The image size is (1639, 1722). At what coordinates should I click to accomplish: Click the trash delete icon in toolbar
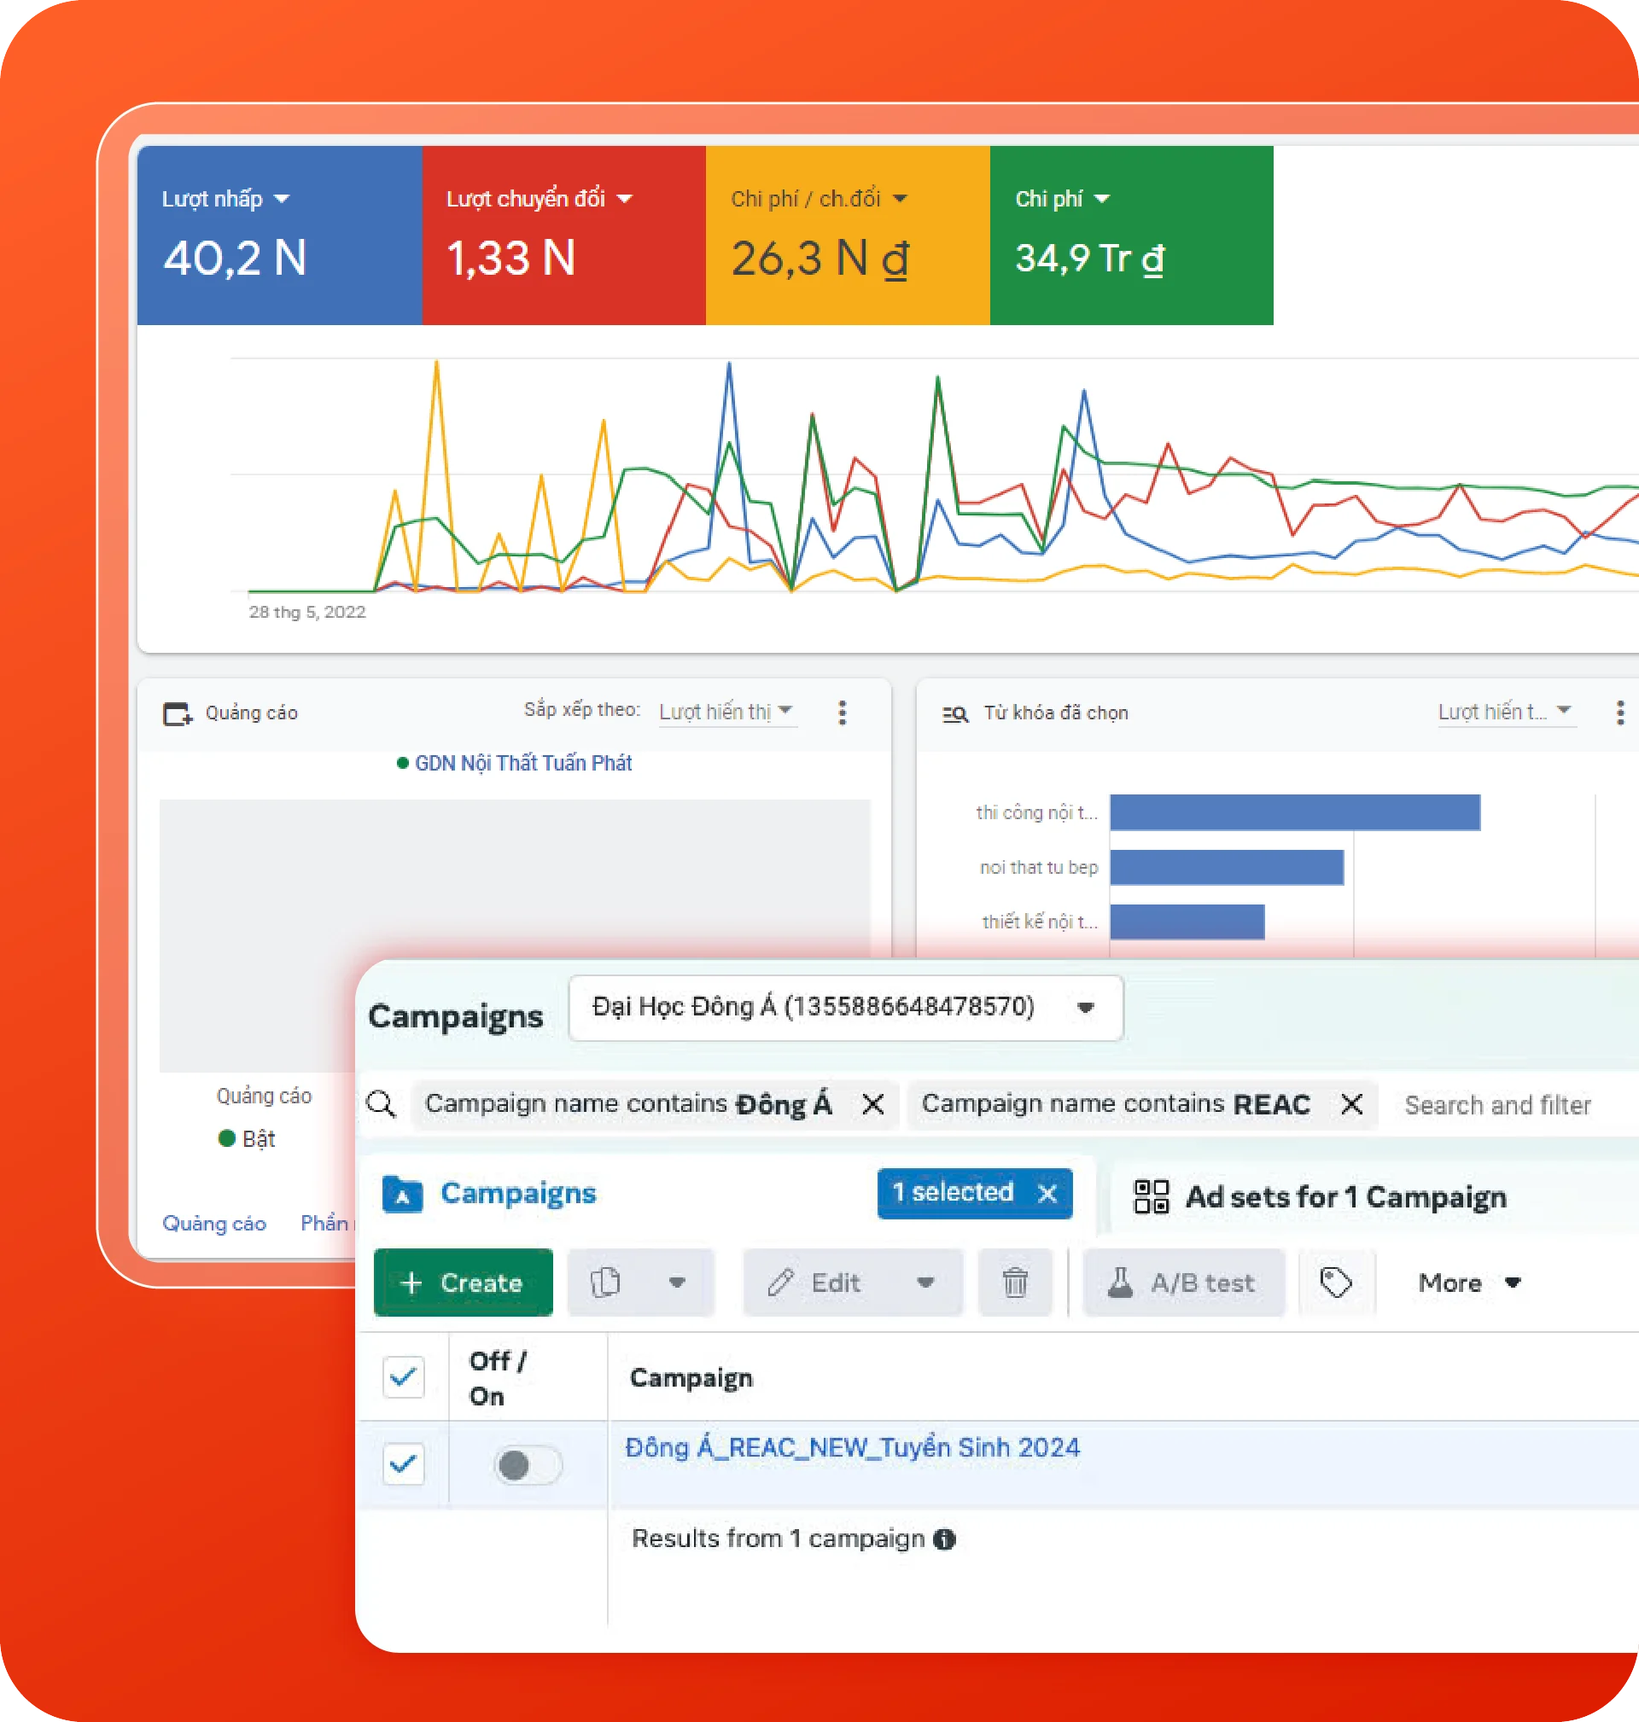tap(1015, 1282)
